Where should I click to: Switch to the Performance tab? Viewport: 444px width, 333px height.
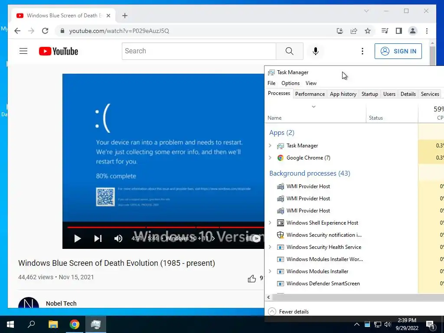click(310, 94)
